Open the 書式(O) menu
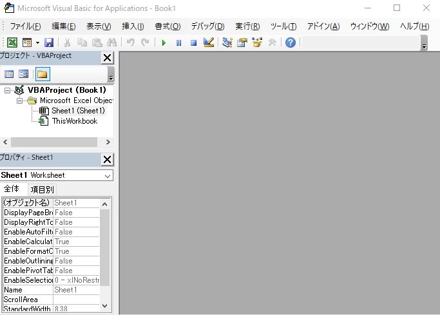Image resolution: width=440 pixels, height=315 pixels. click(167, 26)
